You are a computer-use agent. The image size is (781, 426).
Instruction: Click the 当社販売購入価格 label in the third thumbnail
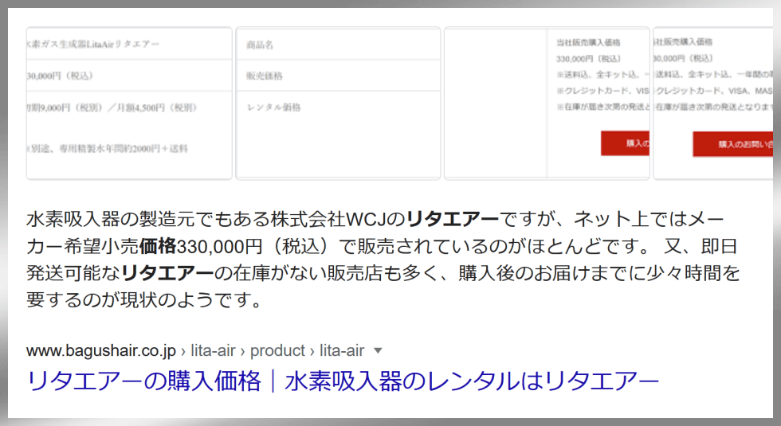pyautogui.click(x=588, y=43)
